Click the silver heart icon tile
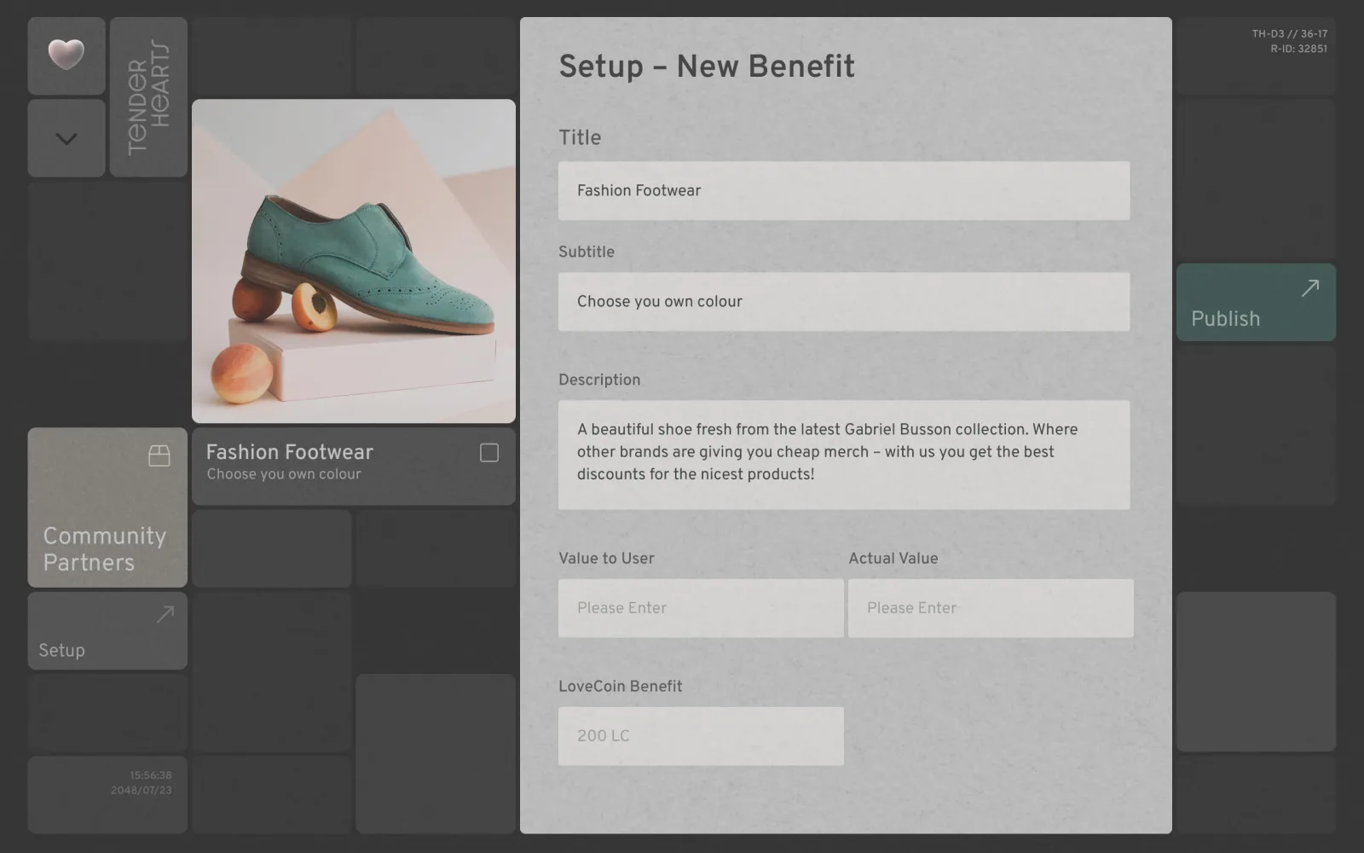 click(x=66, y=55)
